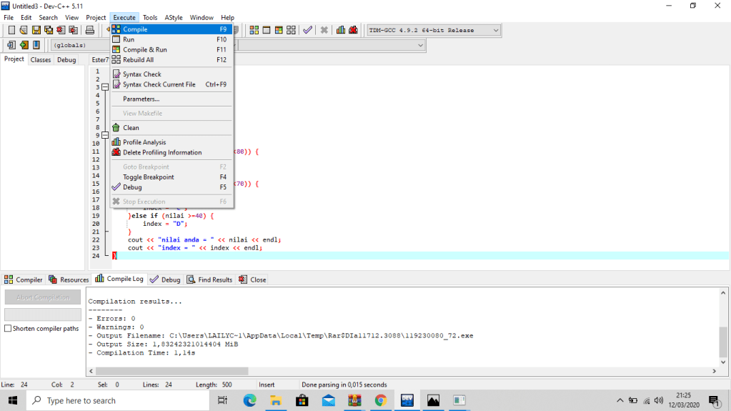The image size is (731, 411).
Task: Click the compile log horizontal scrollbar
Action: [x=171, y=371]
